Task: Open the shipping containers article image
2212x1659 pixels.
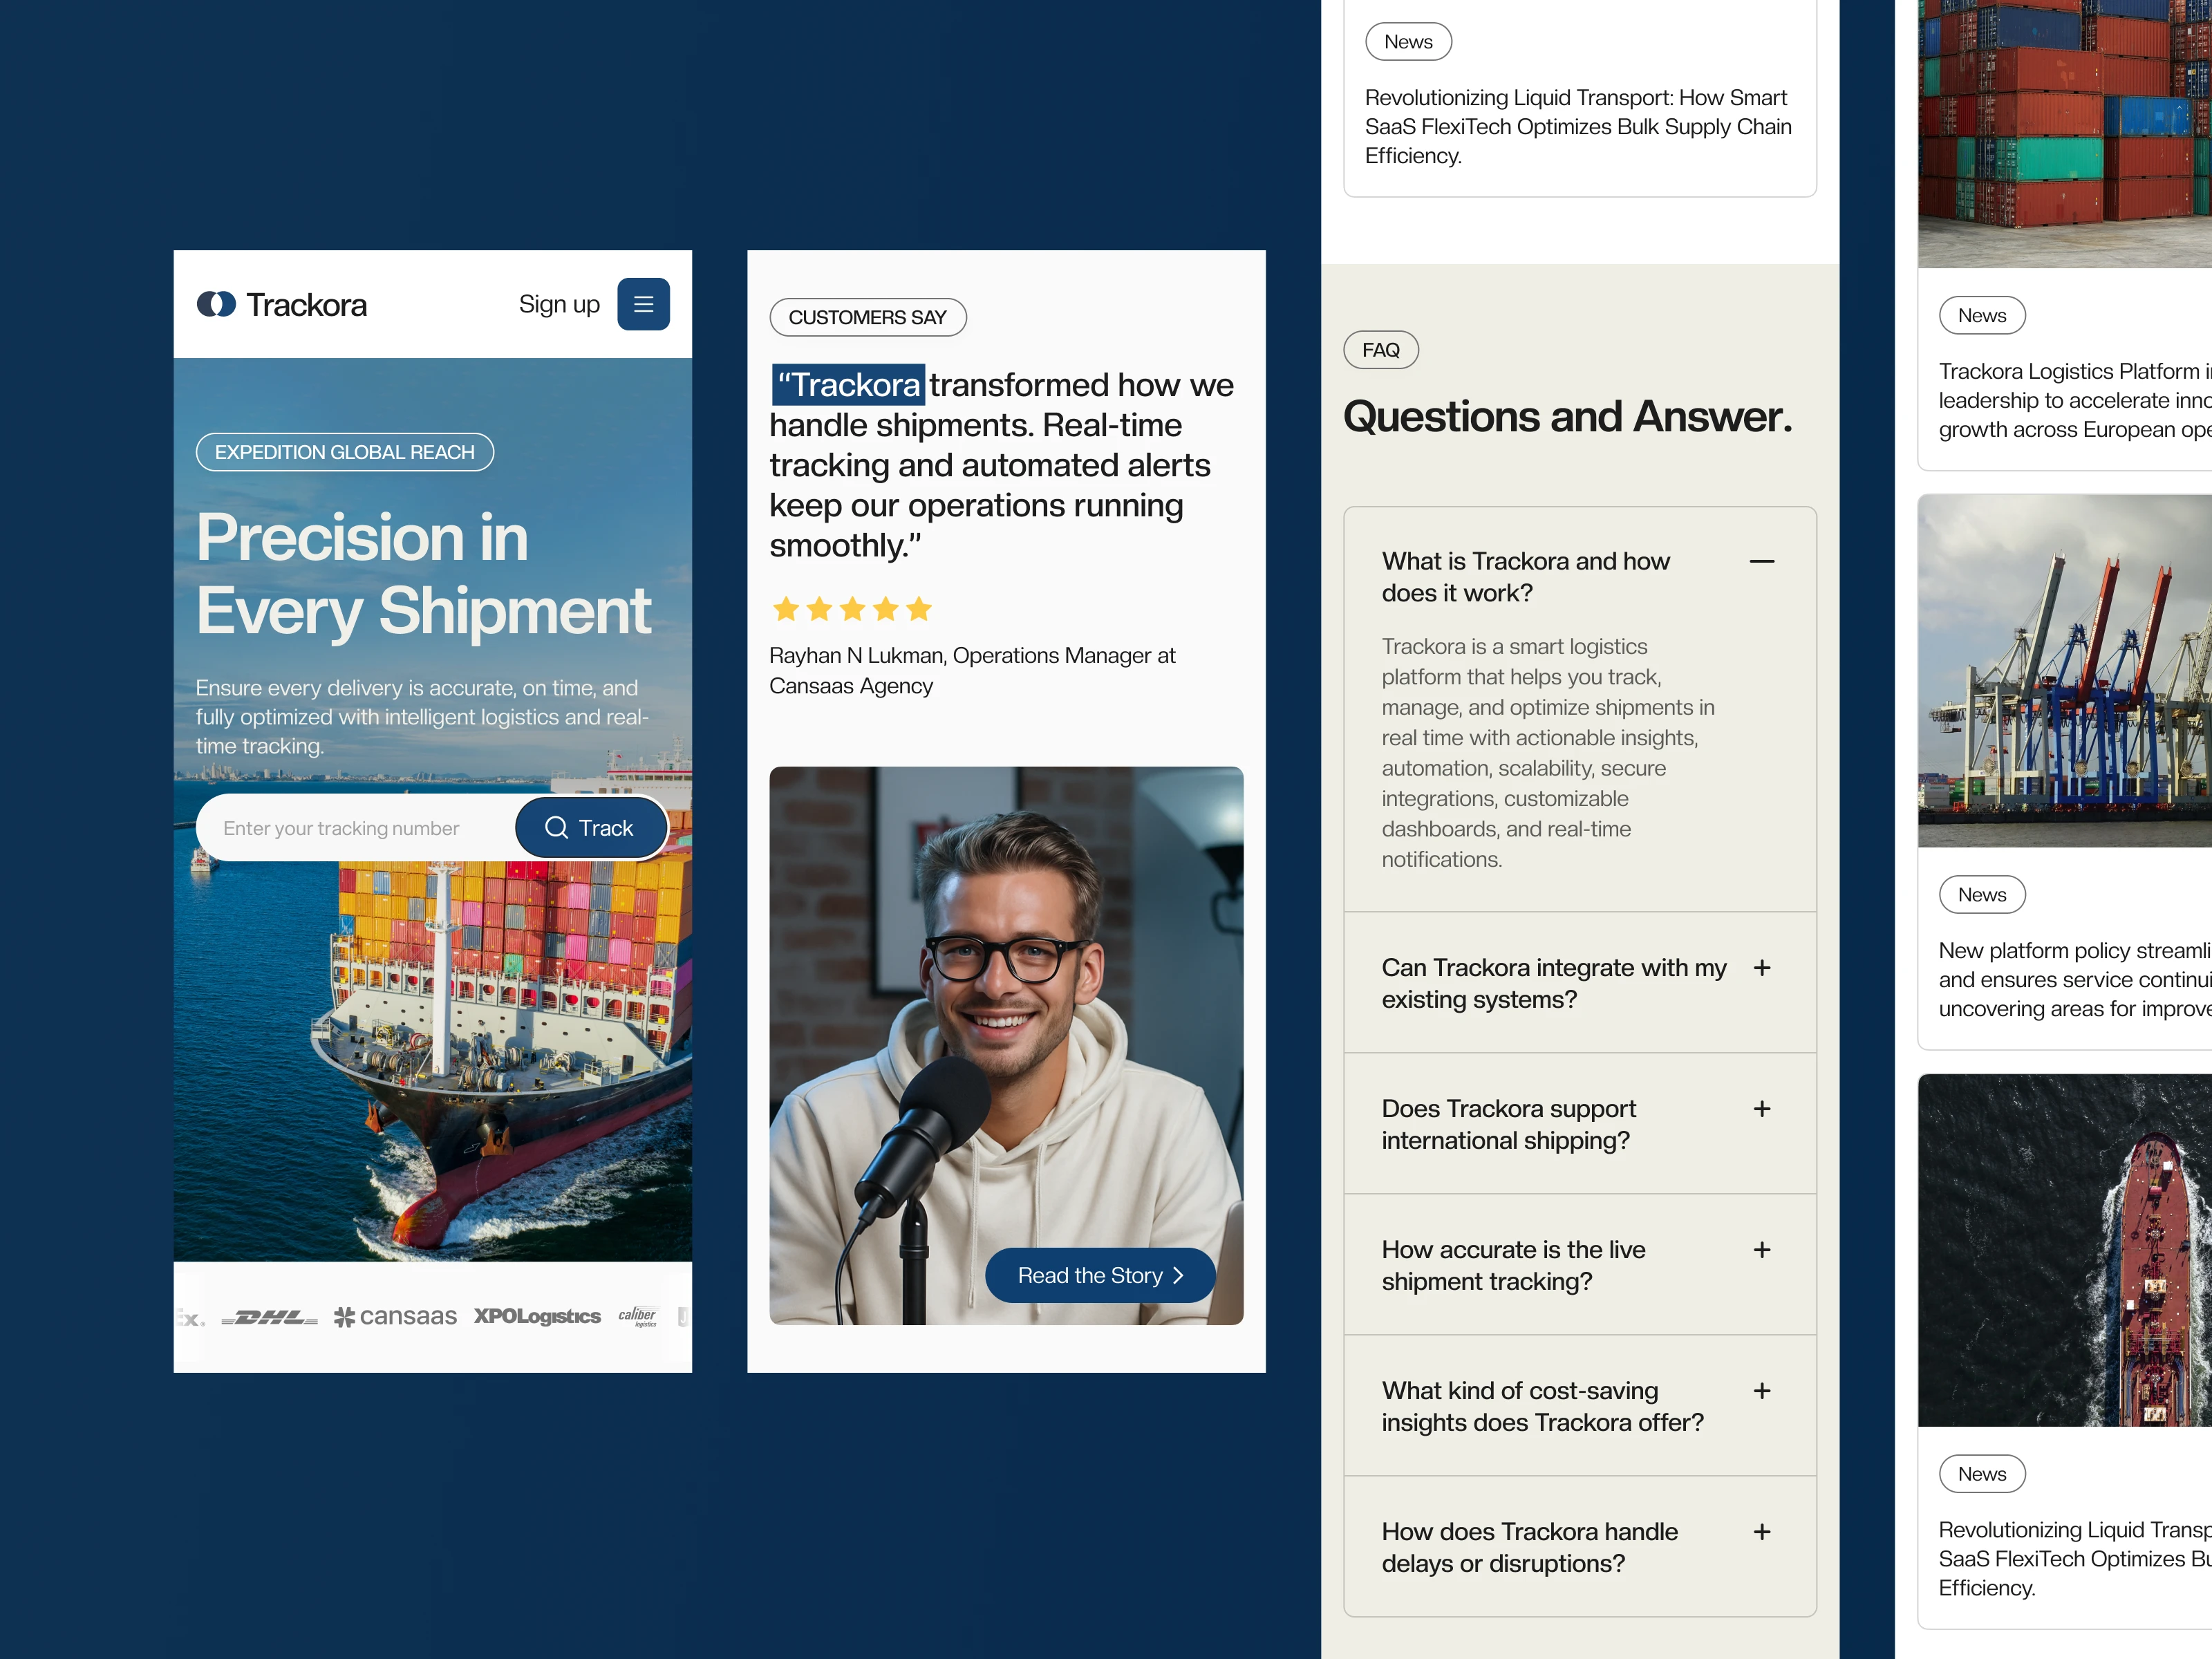Action: click(2065, 133)
